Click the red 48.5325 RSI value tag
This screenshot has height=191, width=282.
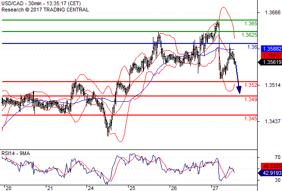[x=271, y=166]
